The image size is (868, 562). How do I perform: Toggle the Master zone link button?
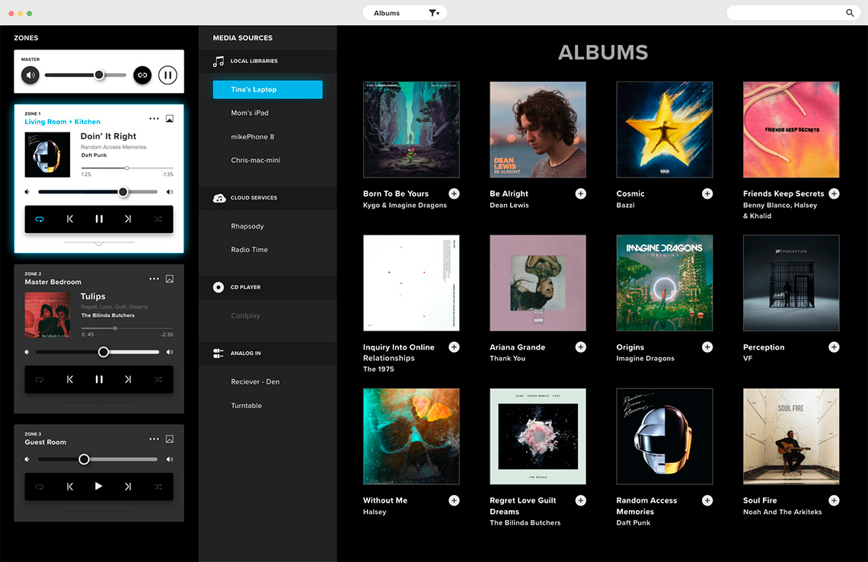click(x=142, y=75)
